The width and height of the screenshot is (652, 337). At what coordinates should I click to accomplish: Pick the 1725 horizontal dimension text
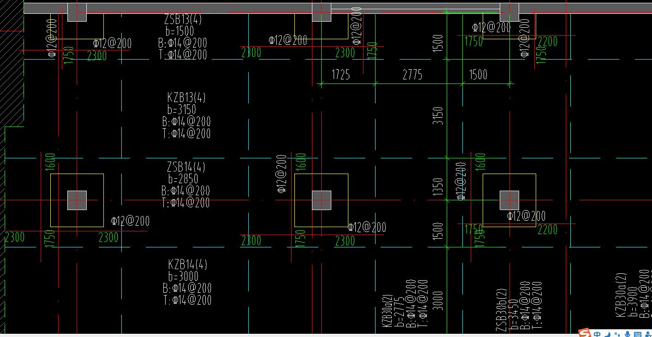[341, 75]
